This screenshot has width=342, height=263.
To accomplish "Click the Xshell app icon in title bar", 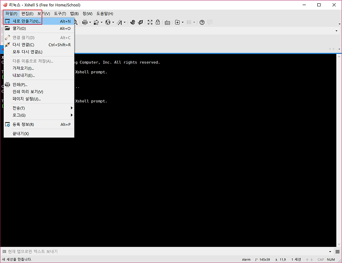I will coord(5,5).
